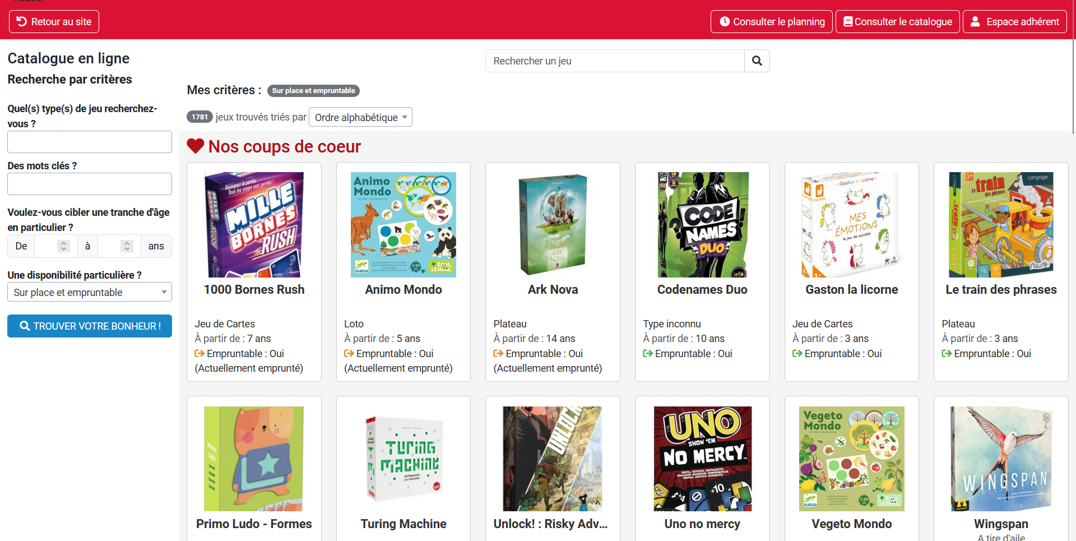
Task: Click the Emprunt arrow icon in Ark Nova card
Action: click(498, 353)
